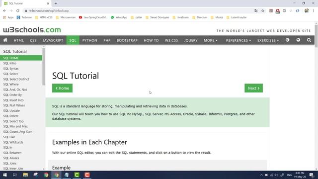This screenshot has width=318, height=179.
Task: Click the ENG language indicator in tray
Action: point(289,175)
